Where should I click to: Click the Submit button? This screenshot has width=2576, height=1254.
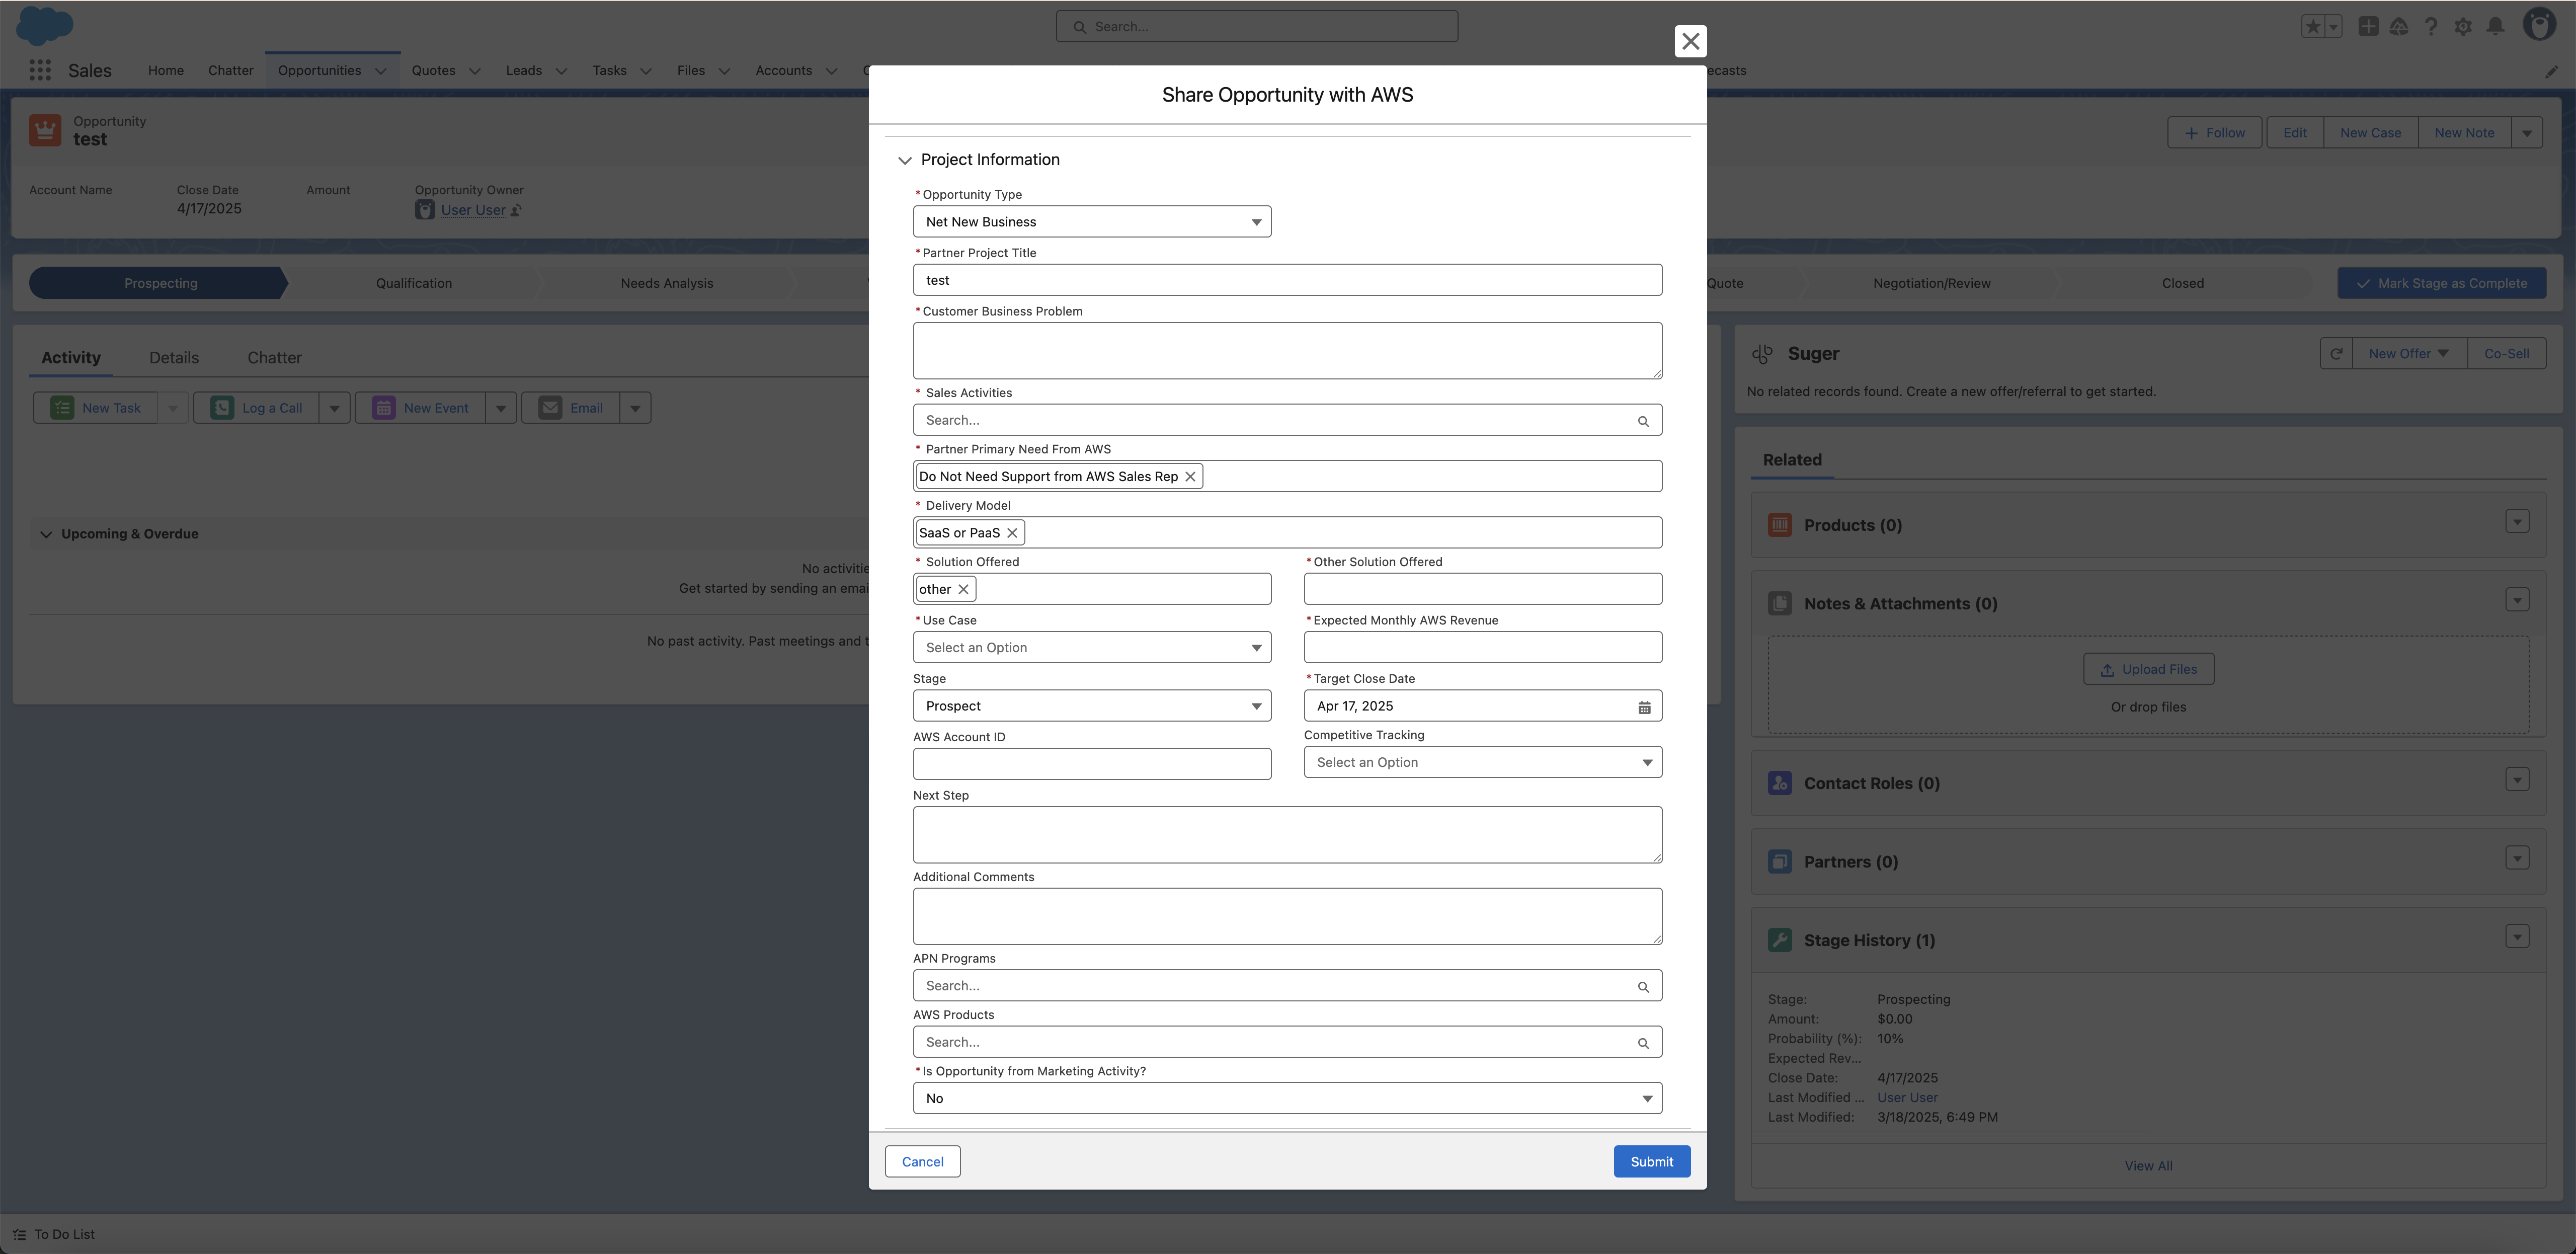1651,1162
